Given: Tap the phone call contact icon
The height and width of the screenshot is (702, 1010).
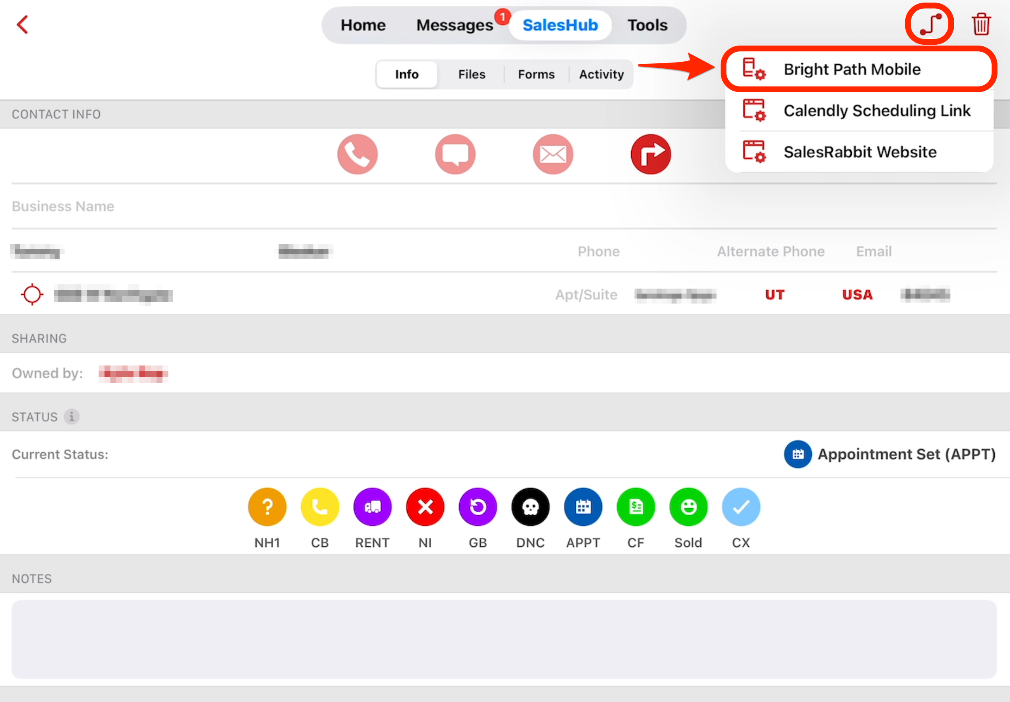Looking at the screenshot, I should [x=357, y=154].
